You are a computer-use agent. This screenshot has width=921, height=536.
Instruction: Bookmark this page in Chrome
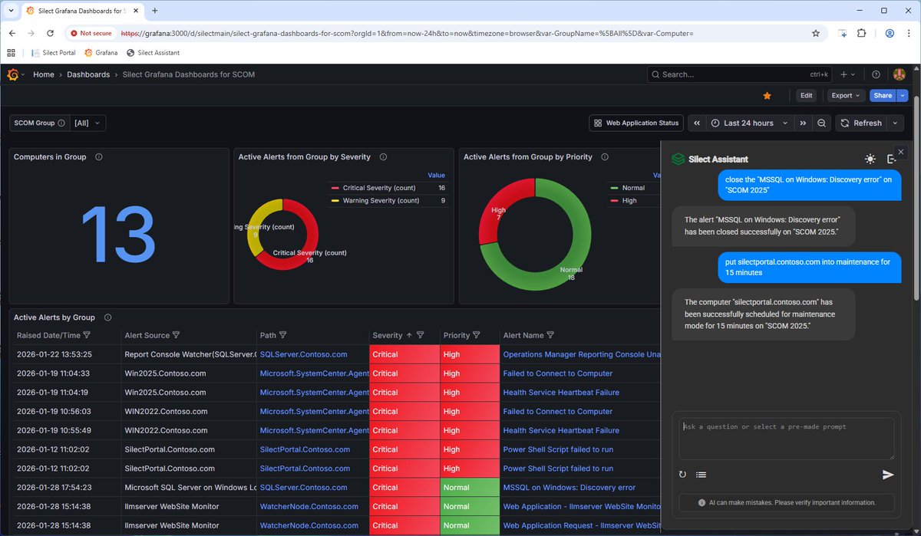point(816,33)
